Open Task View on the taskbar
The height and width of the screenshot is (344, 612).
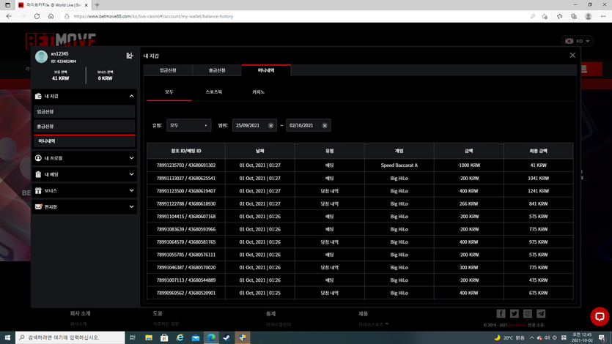133,337
